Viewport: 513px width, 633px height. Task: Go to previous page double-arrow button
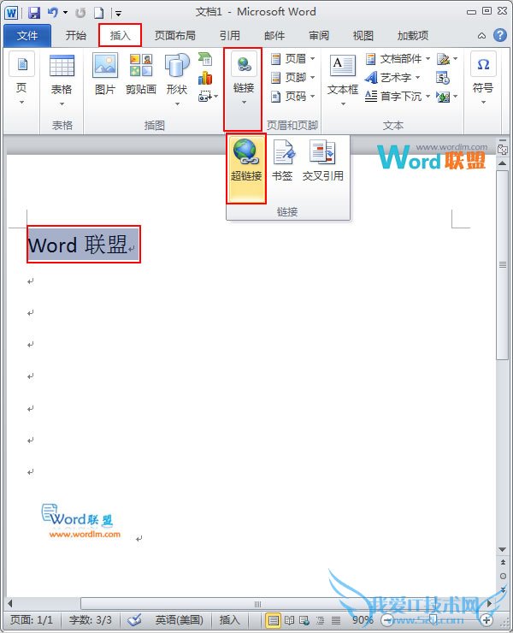(503, 562)
